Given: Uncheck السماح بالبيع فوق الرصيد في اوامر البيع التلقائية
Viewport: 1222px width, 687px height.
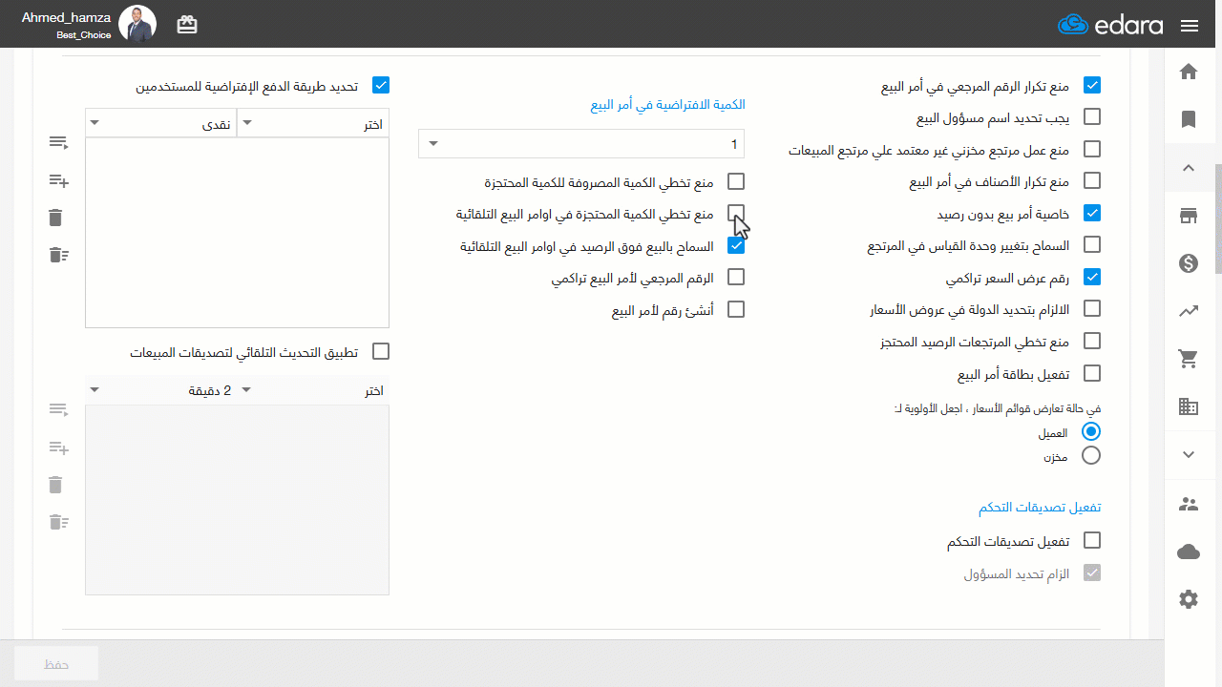Looking at the screenshot, I should [735, 245].
